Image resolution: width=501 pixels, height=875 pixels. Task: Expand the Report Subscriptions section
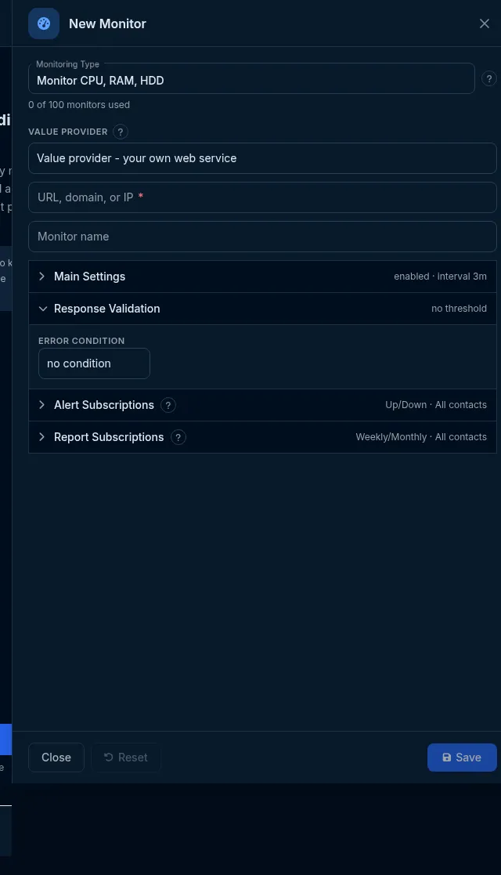pos(262,437)
